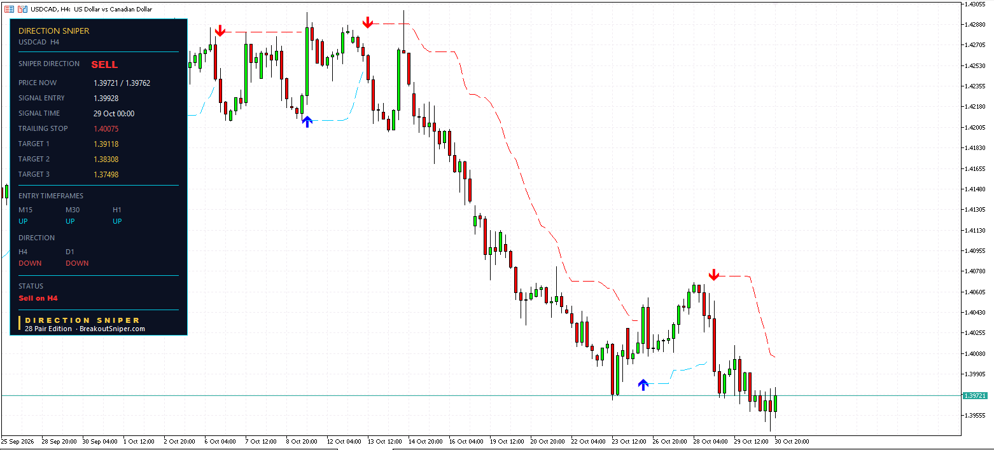Image resolution: width=994 pixels, height=450 pixels.
Task: Click the '25 Sep 2026' date on time axis
Action: [x=18, y=441]
